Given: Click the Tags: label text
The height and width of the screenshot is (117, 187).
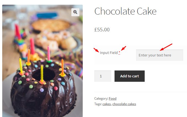Looking at the screenshot, I should [98, 104].
